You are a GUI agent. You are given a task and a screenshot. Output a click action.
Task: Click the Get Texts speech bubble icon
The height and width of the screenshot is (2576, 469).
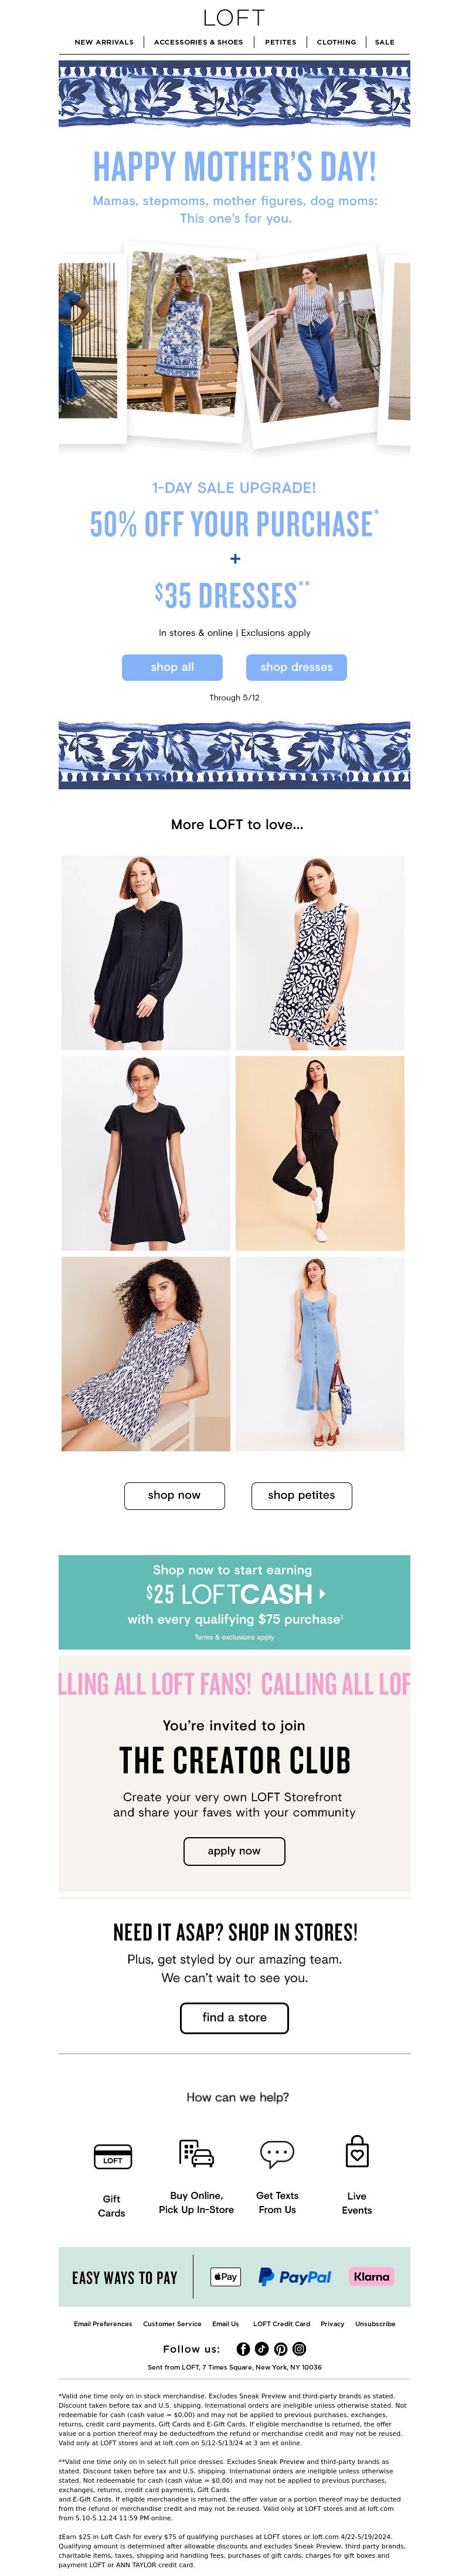pos(277,2153)
